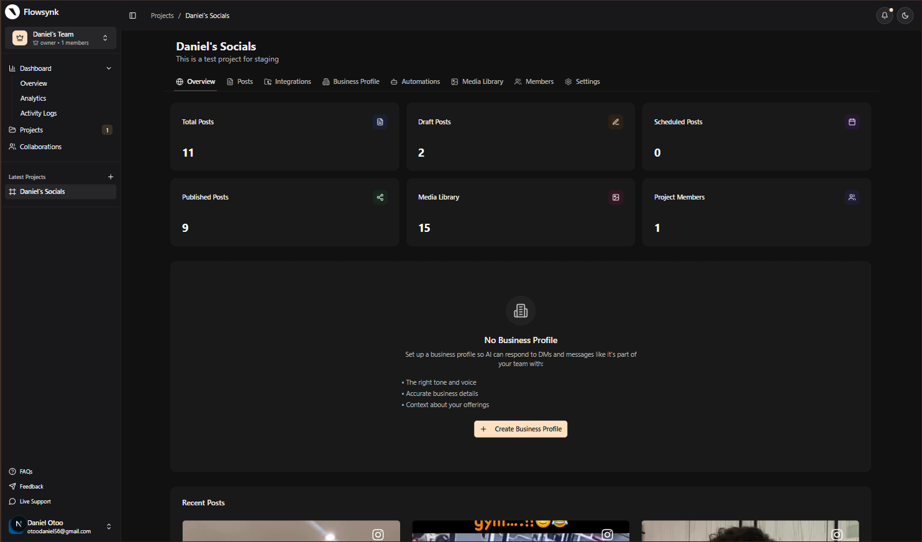Image resolution: width=922 pixels, height=542 pixels.
Task: Open Activity Logs in sidebar
Action: (39, 113)
